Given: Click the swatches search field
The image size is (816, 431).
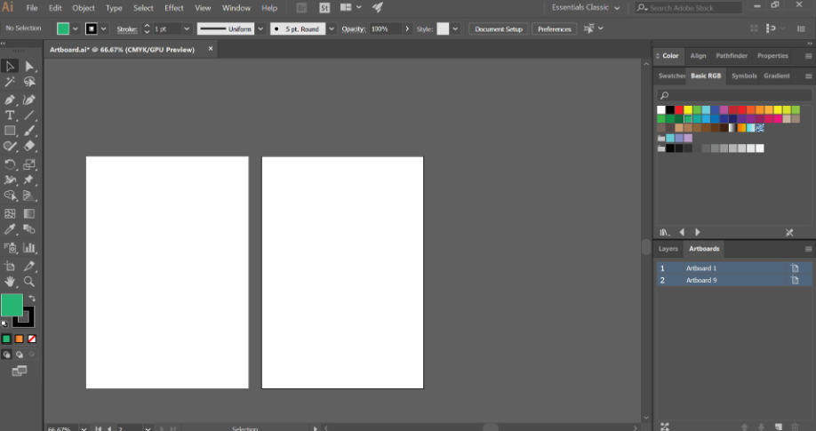Looking at the screenshot, I should point(734,95).
